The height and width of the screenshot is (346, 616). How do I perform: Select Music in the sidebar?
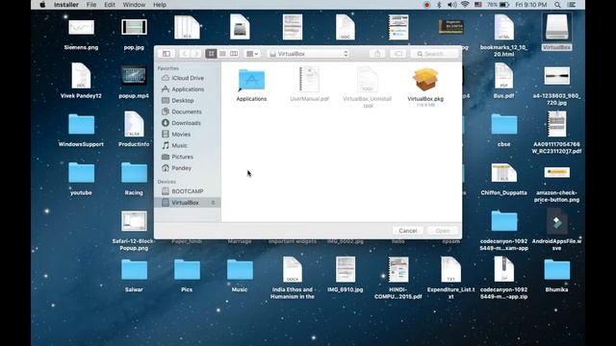tap(175, 145)
